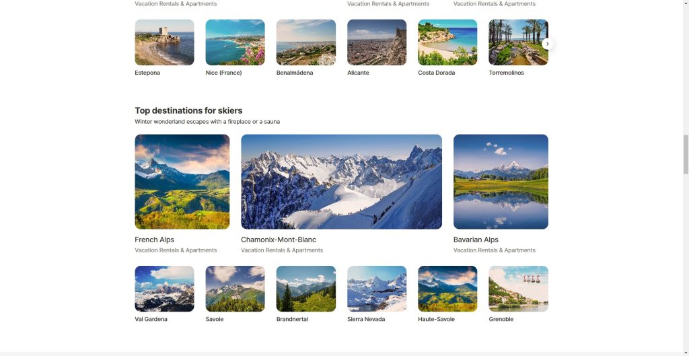689x356 pixels.
Task: Choose the Alicante city thumbnail
Action: pyautogui.click(x=377, y=42)
